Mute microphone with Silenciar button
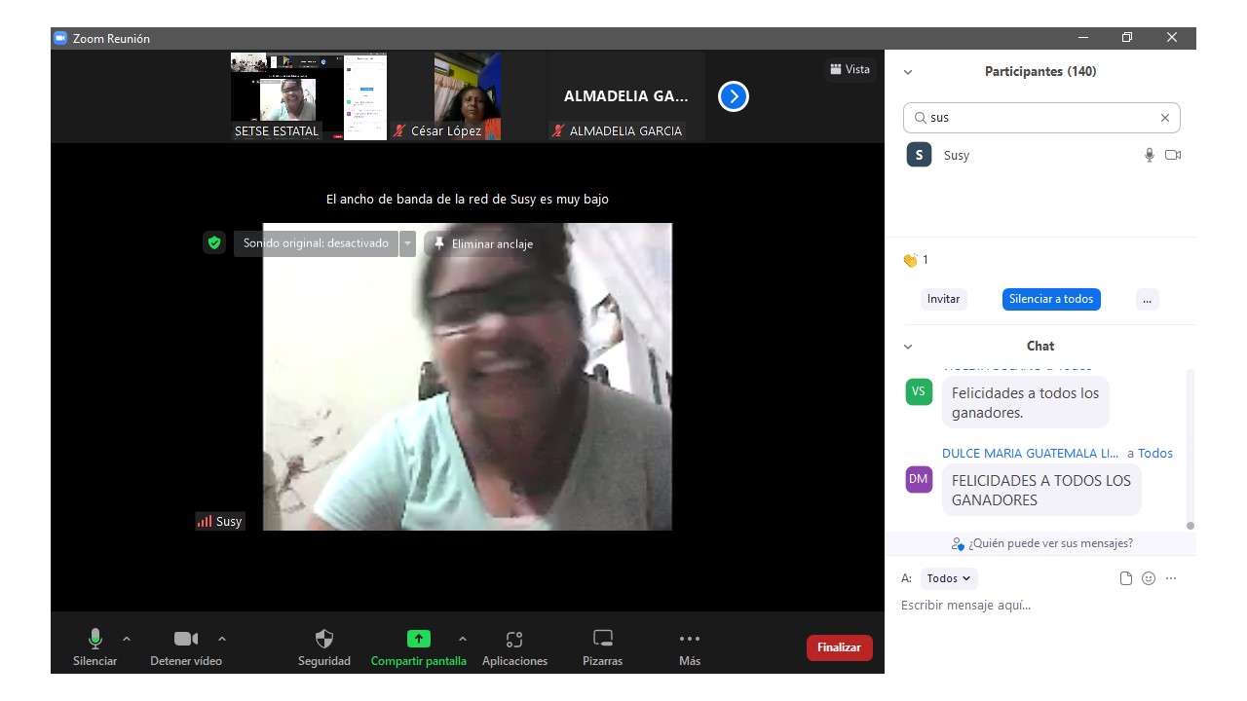This screenshot has width=1247, height=701. point(94,647)
